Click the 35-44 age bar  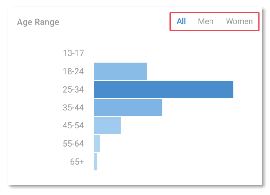point(128,107)
